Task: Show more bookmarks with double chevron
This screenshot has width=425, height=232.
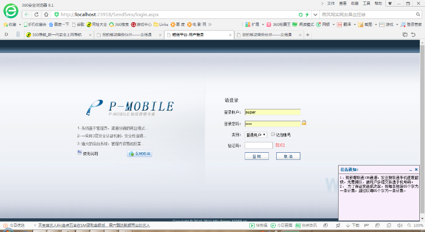Action: pos(210,25)
